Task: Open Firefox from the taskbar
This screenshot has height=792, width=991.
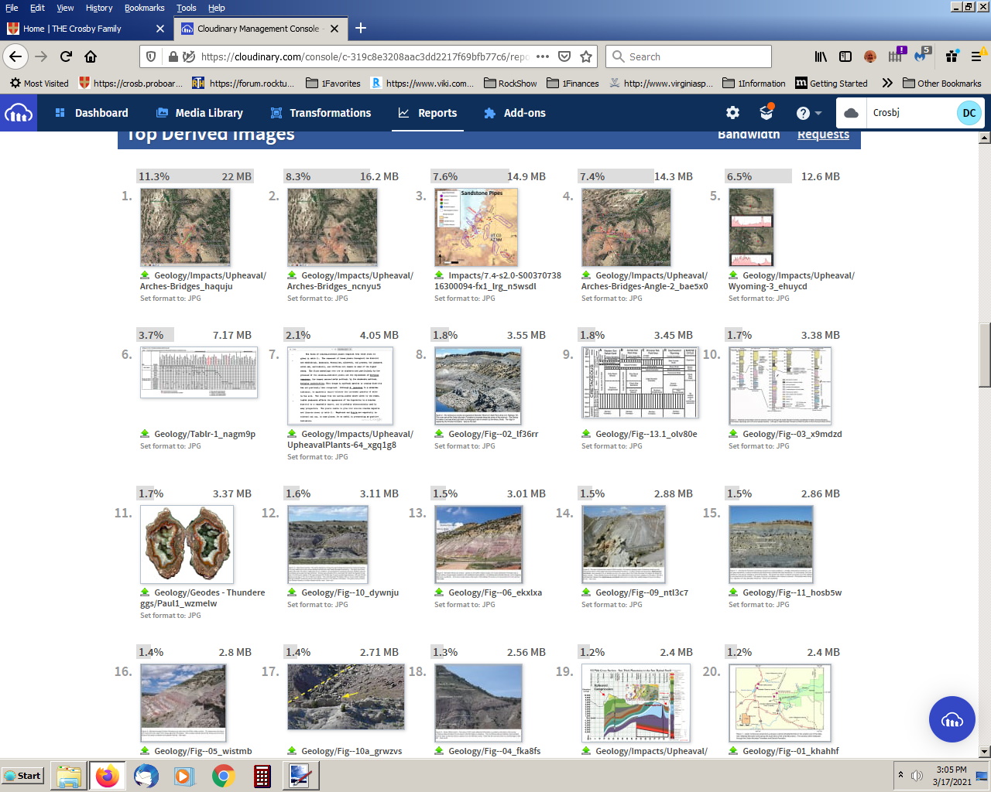Action: (x=108, y=776)
